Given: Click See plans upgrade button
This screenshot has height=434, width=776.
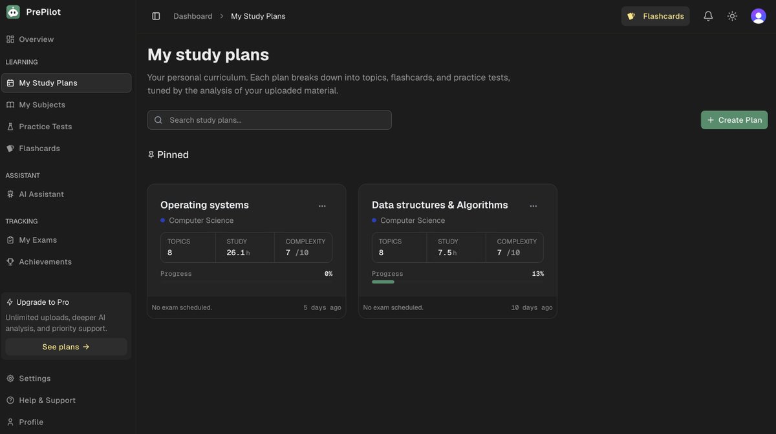Looking at the screenshot, I should point(66,347).
